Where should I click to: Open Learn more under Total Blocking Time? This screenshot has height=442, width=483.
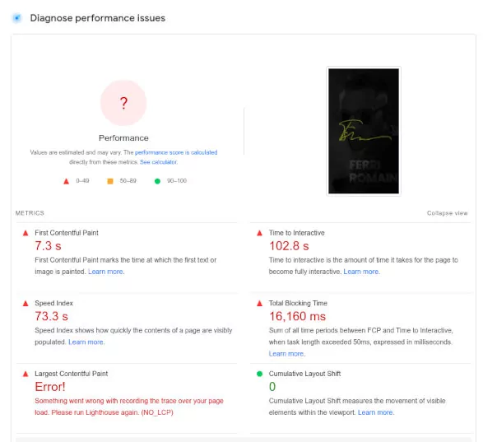286,354
